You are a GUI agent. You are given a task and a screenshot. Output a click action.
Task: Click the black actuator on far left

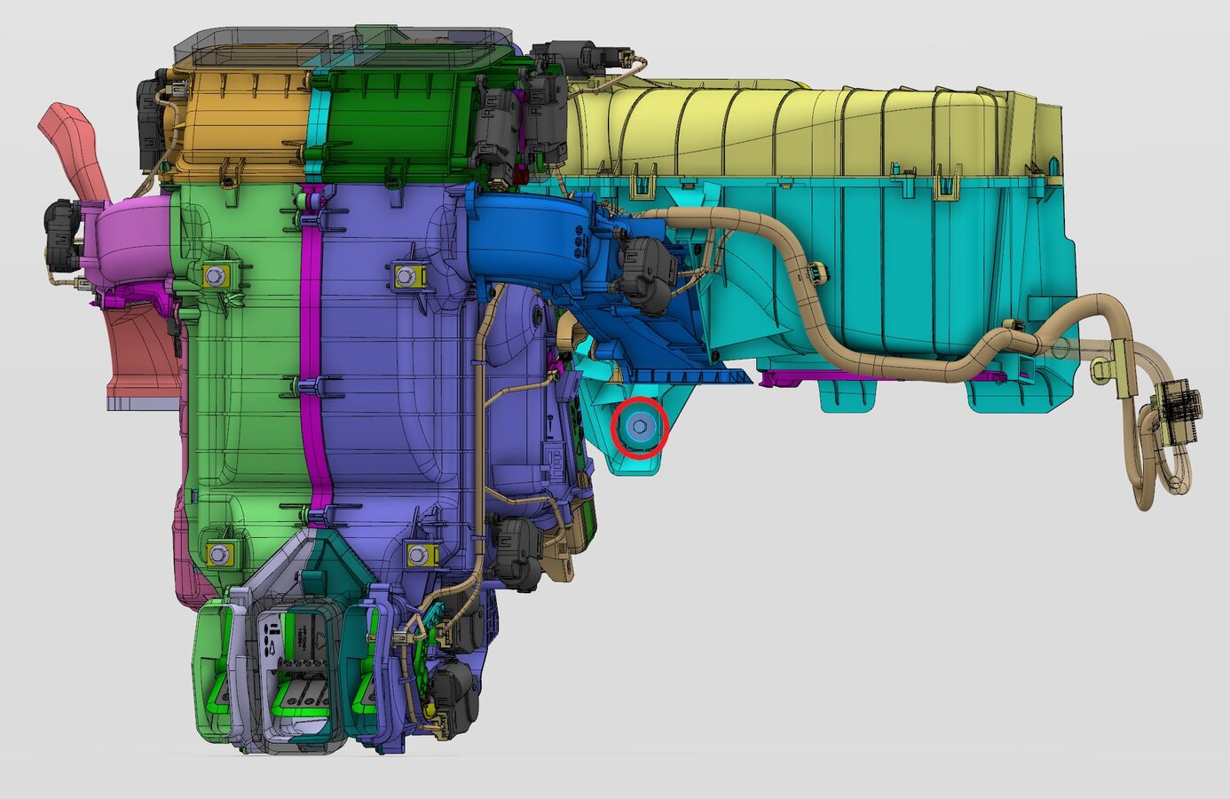click(x=62, y=235)
